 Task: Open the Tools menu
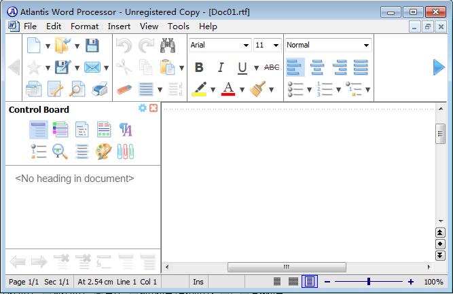point(179,26)
